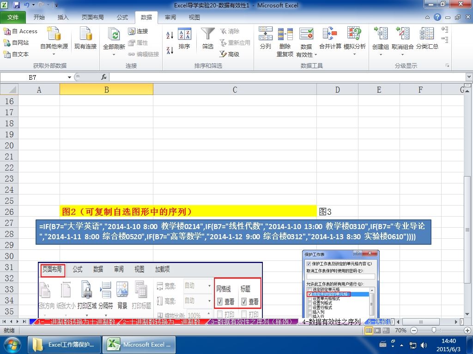Screen dimensions: 473x354
Task: Click the 70% zoom level
Action: coord(400,330)
